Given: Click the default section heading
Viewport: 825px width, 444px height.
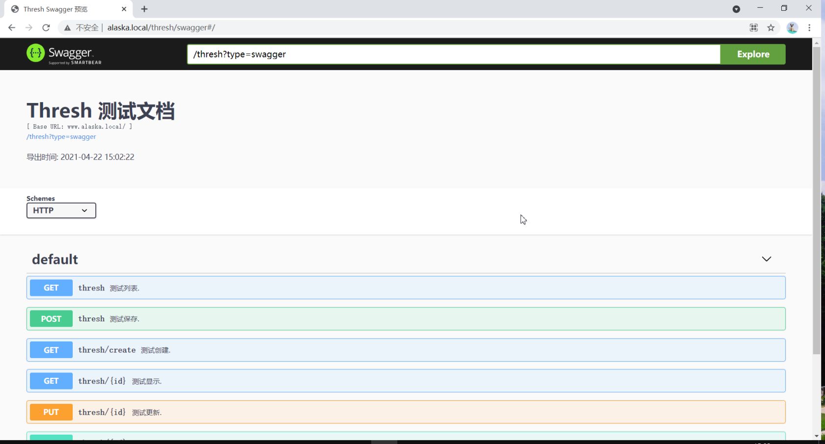Looking at the screenshot, I should [55, 259].
